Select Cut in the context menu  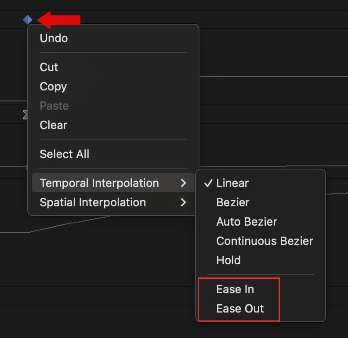[49, 67]
